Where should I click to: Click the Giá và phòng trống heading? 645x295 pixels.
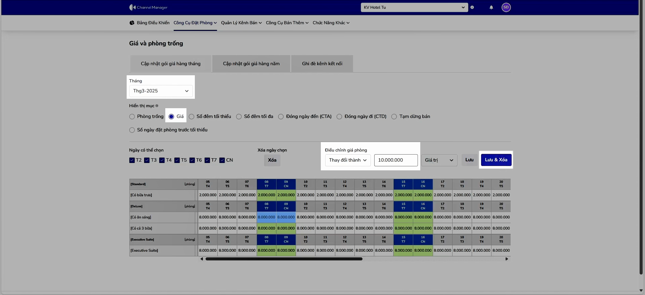[156, 44]
